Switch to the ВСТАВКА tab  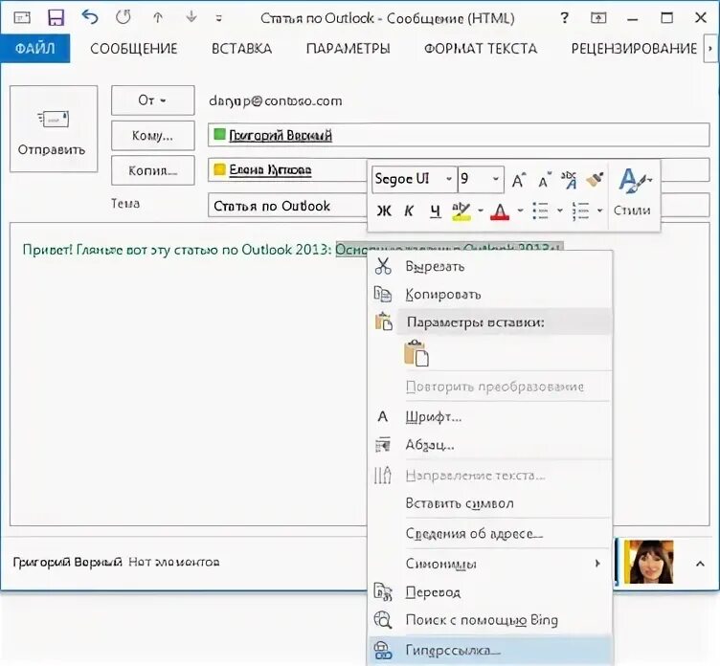[x=241, y=48]
